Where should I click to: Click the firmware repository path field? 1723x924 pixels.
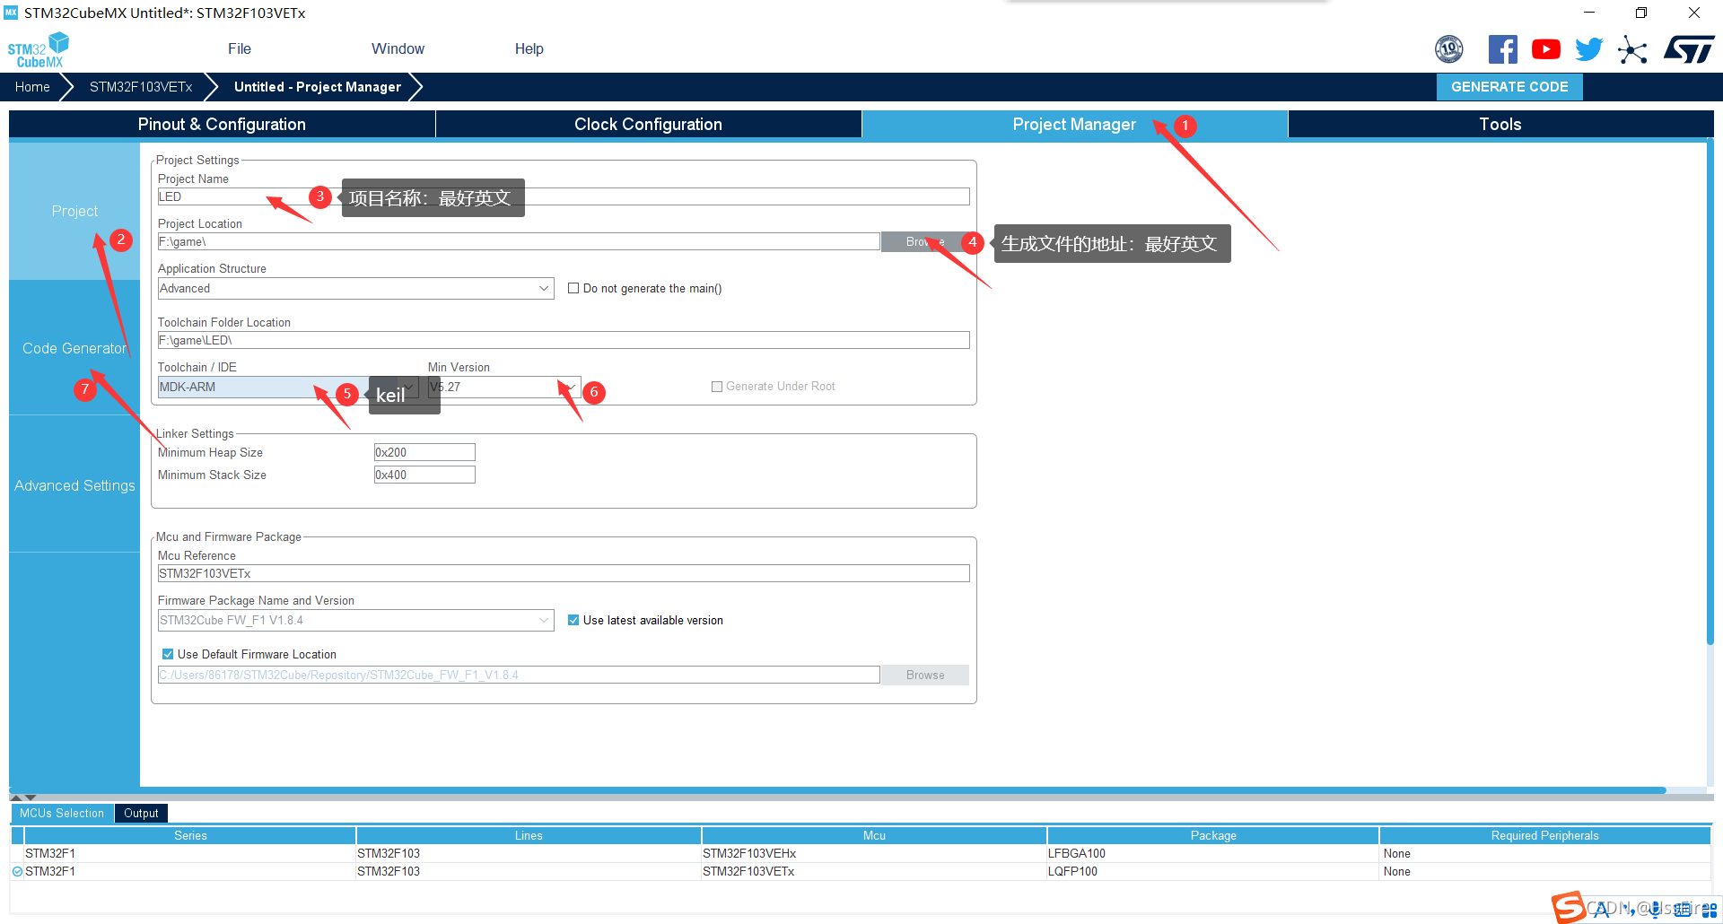519,675
